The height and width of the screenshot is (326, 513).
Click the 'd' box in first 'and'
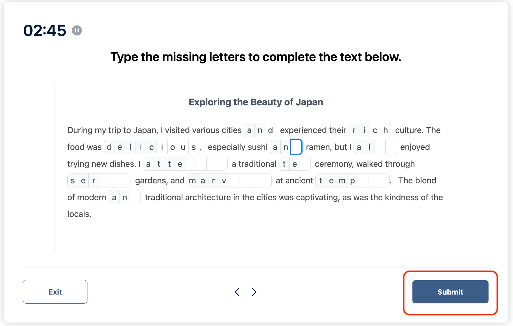270,130
